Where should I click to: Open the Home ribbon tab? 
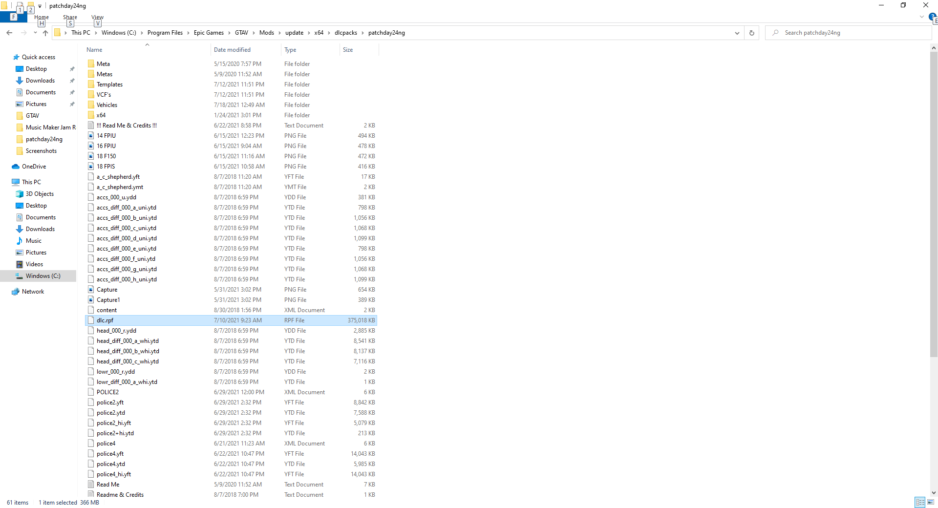[42, 17]
